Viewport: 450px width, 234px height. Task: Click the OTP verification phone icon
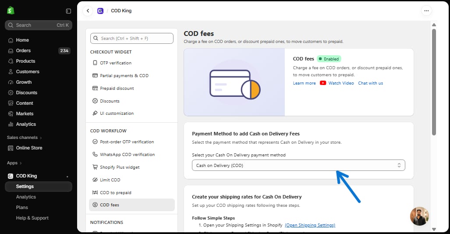point(95,63)
